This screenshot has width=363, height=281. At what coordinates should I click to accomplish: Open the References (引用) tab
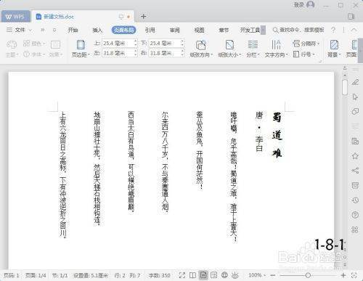150,30
